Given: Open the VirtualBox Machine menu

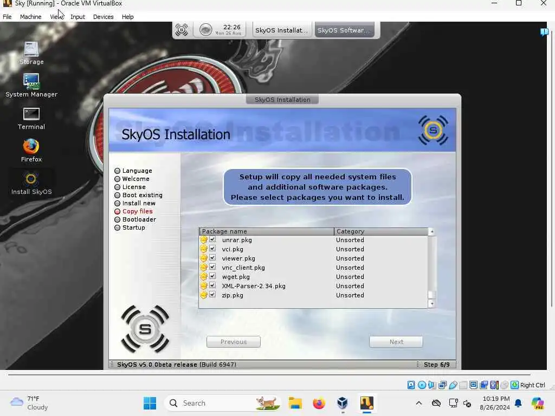Looking at the screenshot, I should pos(30,17).
